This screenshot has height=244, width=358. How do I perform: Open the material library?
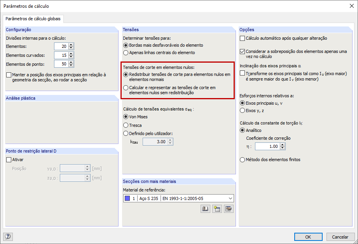tap(205, 209)
